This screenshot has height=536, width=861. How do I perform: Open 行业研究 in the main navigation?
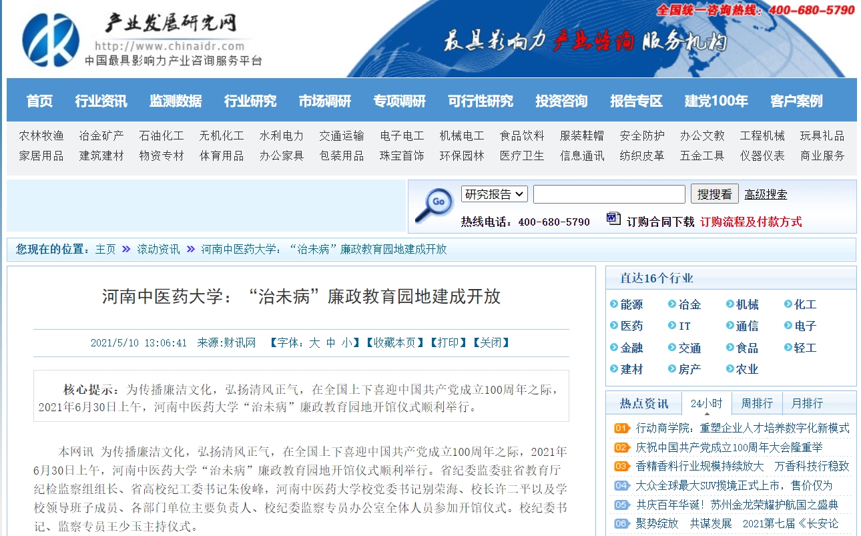click(250, 101)
